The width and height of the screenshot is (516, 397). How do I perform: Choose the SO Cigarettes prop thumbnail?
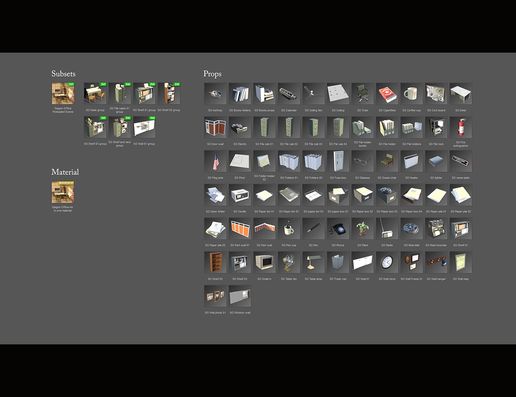click(387, 94)
